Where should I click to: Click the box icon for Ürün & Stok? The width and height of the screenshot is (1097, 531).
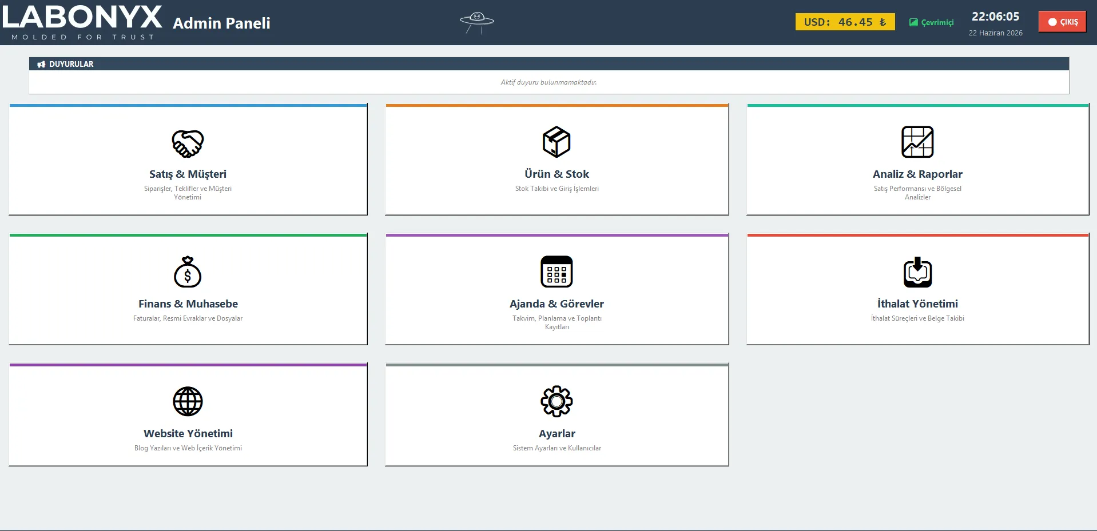557,142
